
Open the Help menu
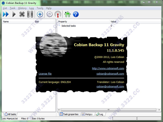click(x=49, y=8)
